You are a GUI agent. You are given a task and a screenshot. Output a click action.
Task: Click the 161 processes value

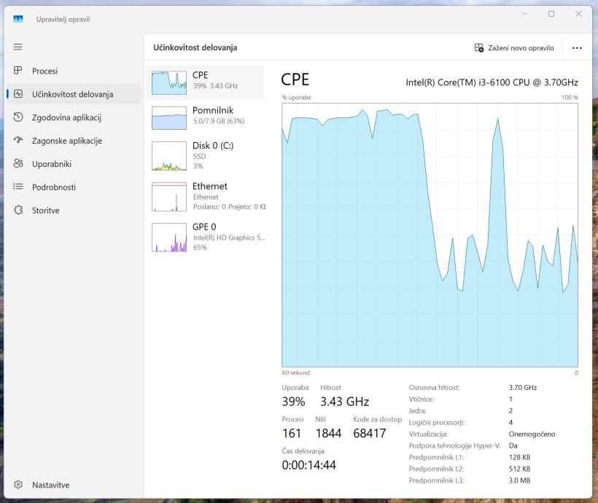click(292, 433)
